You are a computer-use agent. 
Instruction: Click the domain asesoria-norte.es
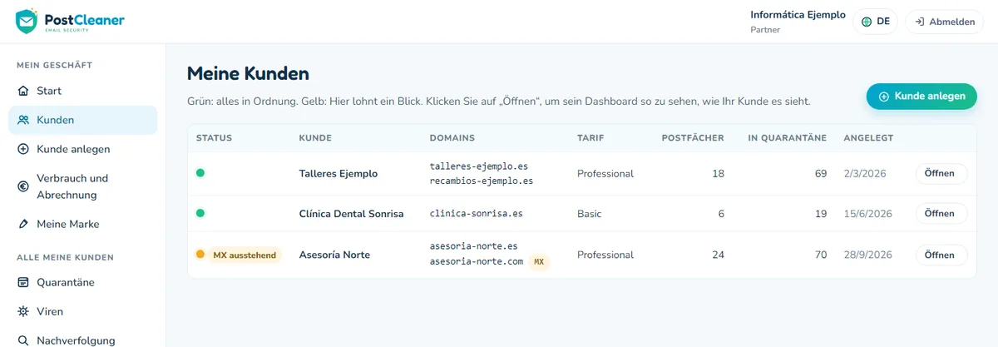(473, 247)
